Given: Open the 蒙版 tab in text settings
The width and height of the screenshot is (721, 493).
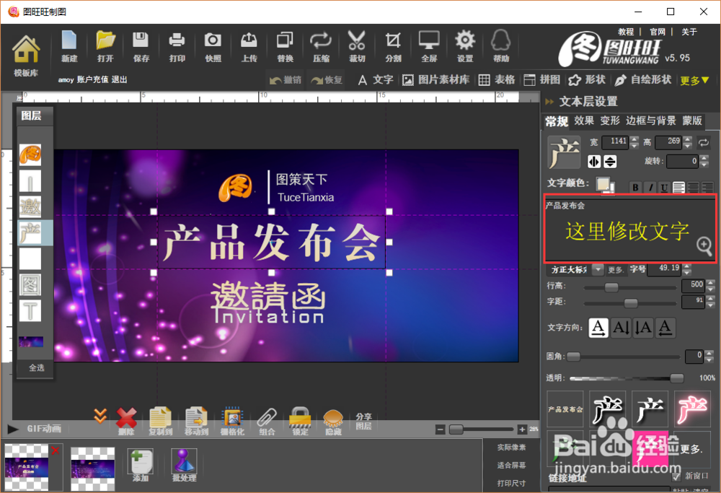Looking at the screenshot, I should point(691,121).
